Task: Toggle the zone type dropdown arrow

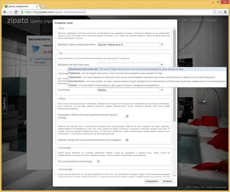Action: pyautogui.click(x=161, y=65)
